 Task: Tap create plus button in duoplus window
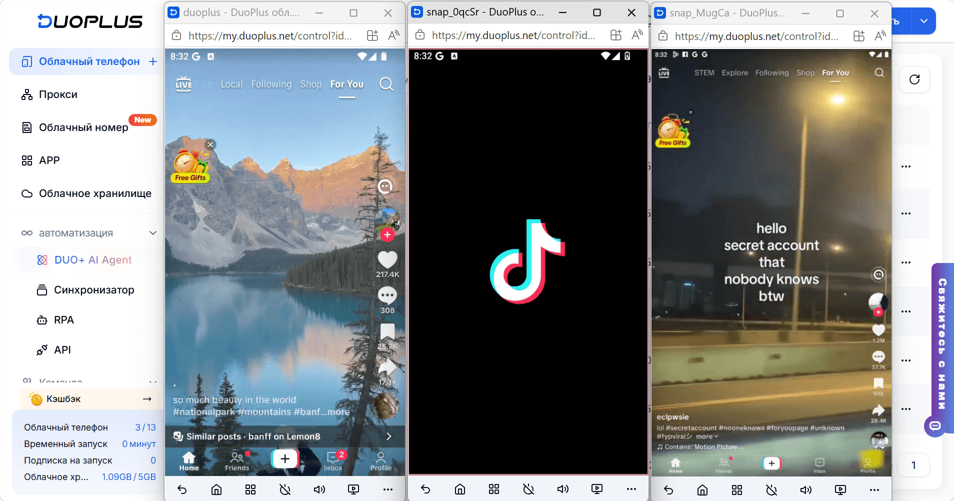coord(285,459)
